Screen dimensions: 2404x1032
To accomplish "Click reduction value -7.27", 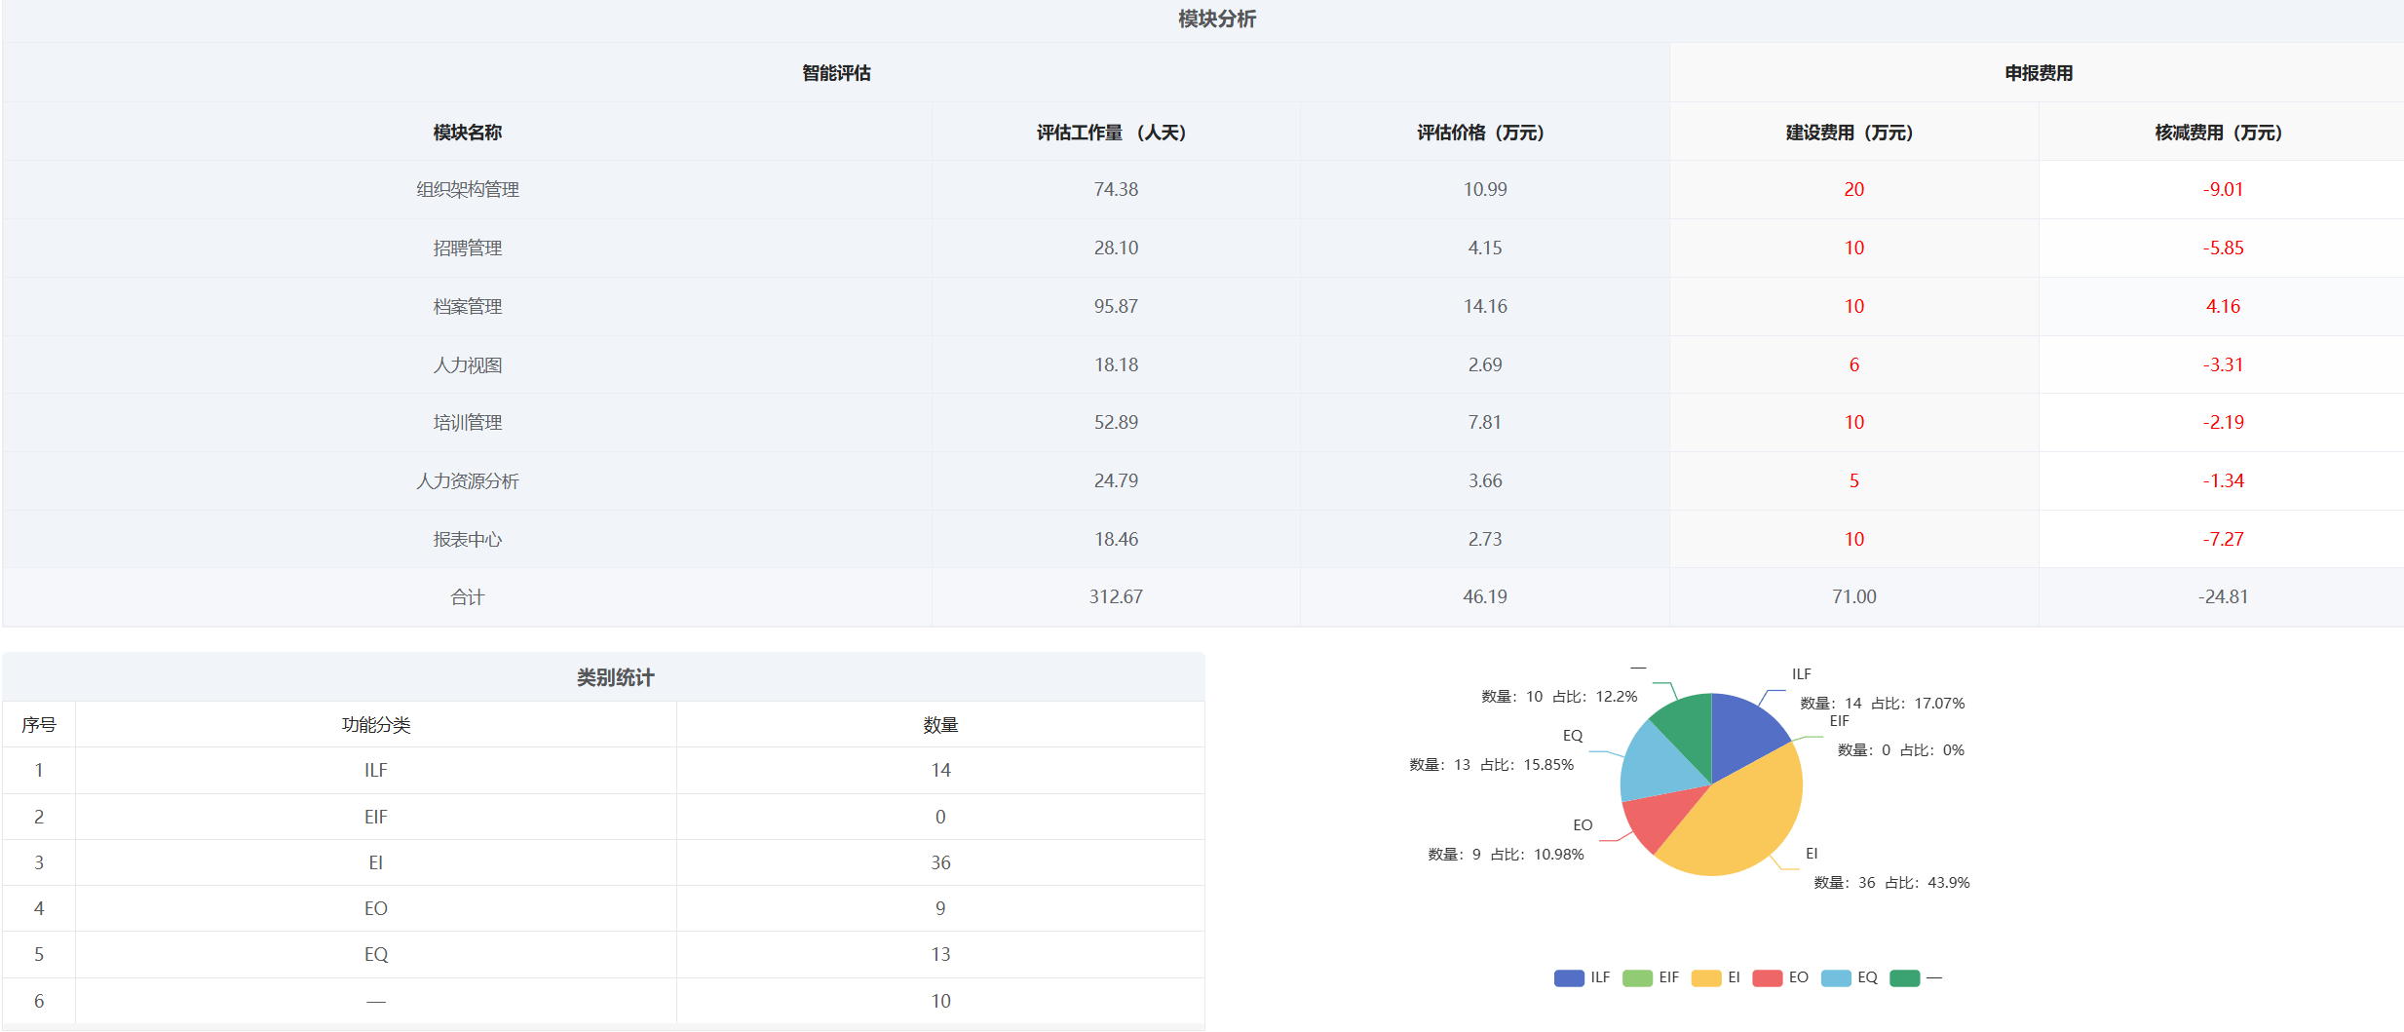I will [2224, 540].
